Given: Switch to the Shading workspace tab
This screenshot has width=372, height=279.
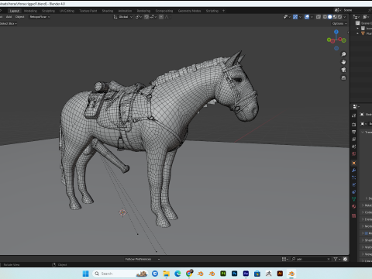Looking at the screenshot, I should [x=108, y=11].
